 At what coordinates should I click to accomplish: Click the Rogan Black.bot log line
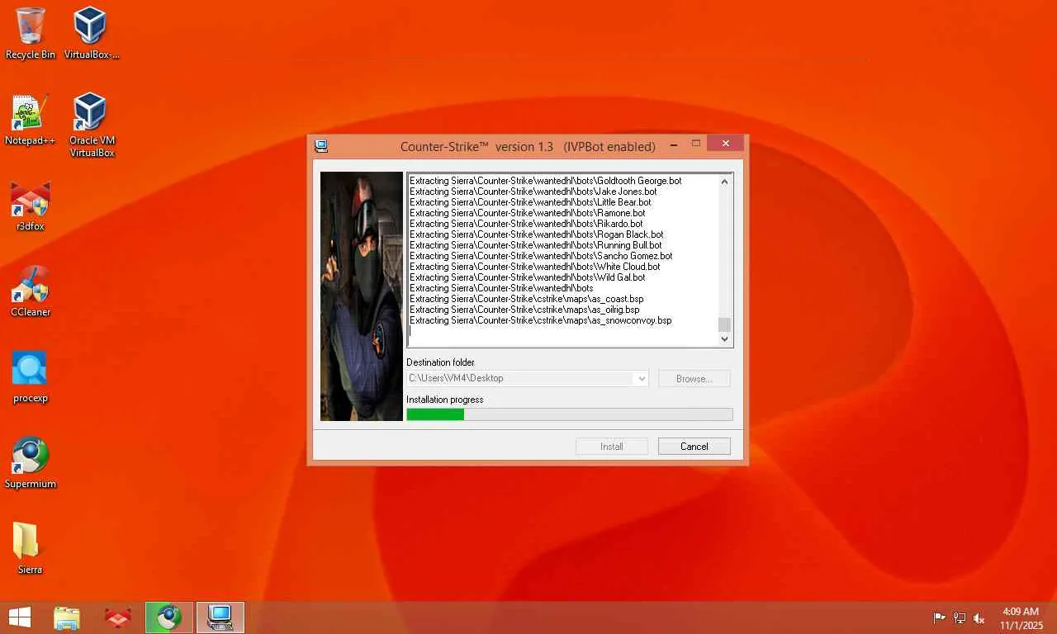pyautogui.click(x=537, y=234)
